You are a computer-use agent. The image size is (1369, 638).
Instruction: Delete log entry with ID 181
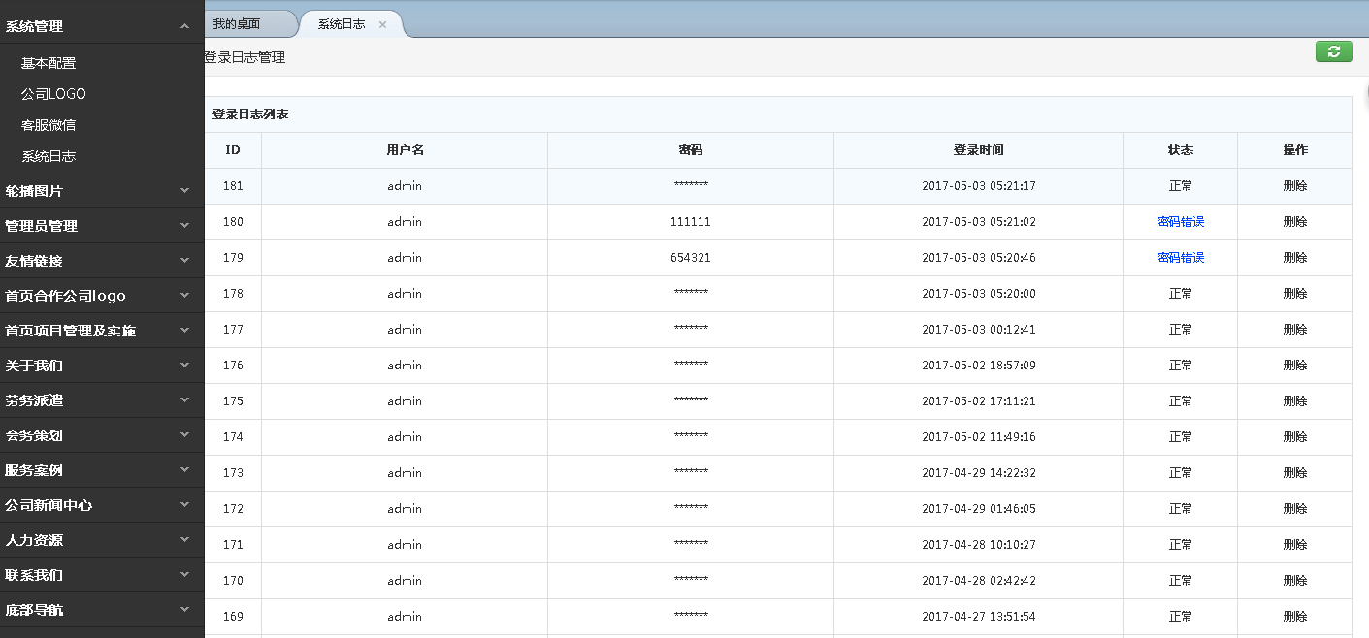click(x=1294, y=186)
